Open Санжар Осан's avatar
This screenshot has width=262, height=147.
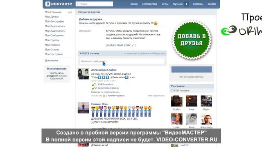pos(83,108)
